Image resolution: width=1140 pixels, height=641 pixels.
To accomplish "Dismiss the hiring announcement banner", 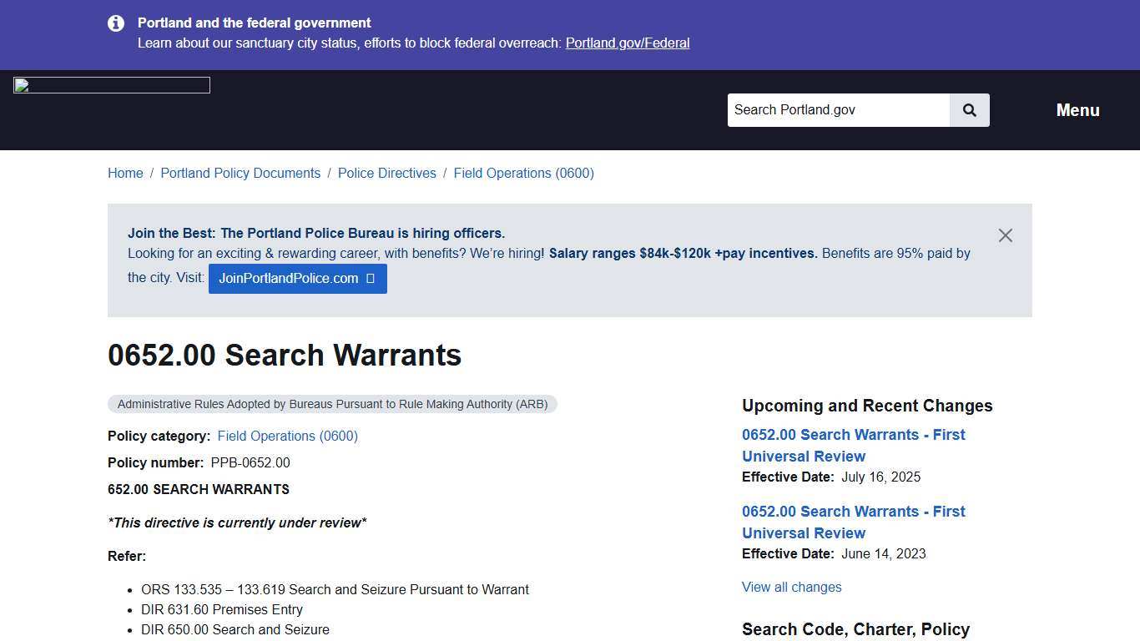I will 1005,235.
